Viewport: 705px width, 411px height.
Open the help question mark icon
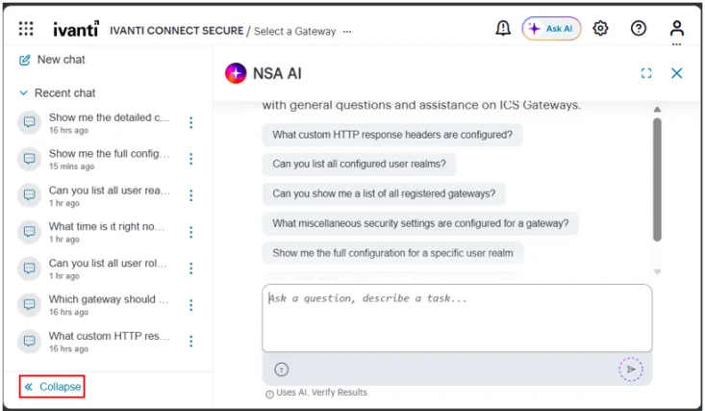pos(639,28)
